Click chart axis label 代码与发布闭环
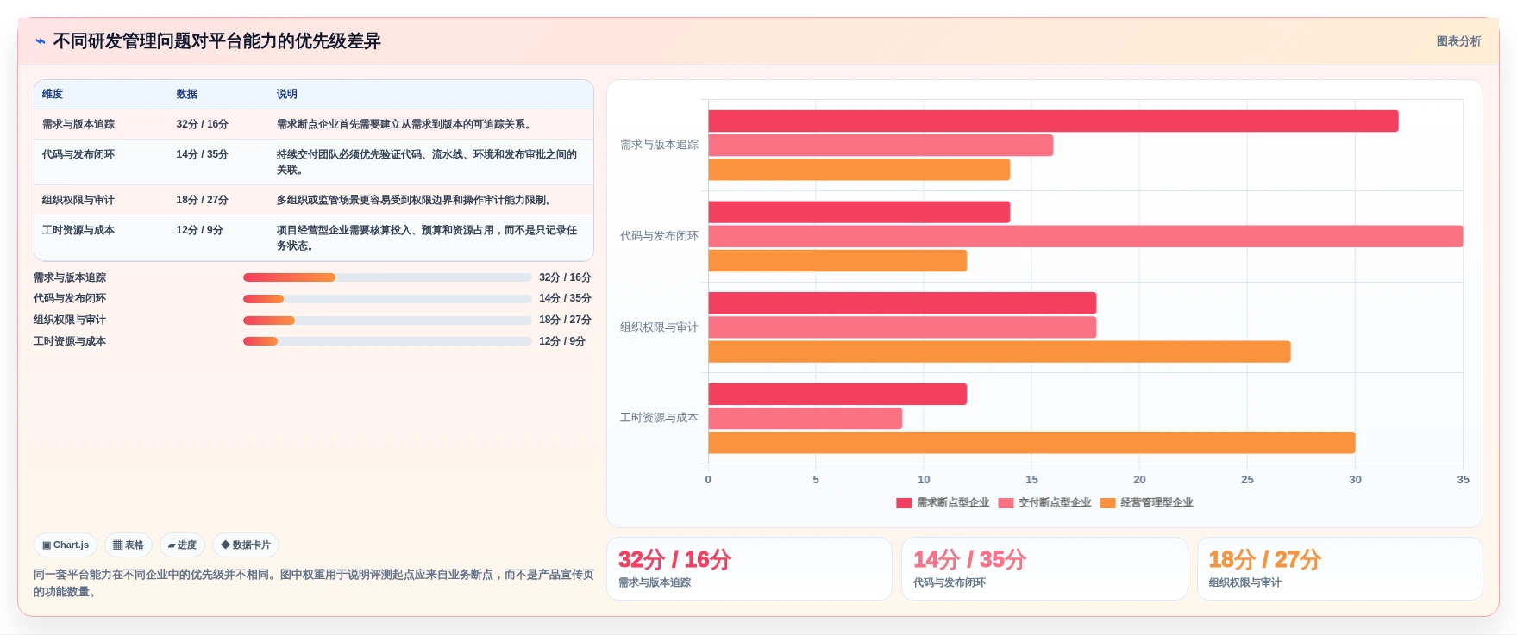The height and width of the screenshot is (635, 1517). 659,236
